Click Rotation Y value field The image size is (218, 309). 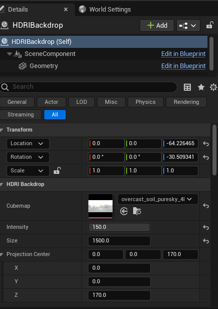coord(143,157)
